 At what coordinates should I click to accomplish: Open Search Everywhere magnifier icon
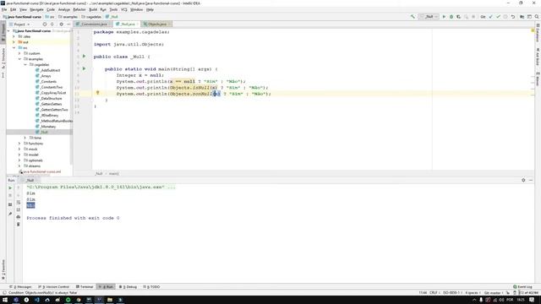537,17
